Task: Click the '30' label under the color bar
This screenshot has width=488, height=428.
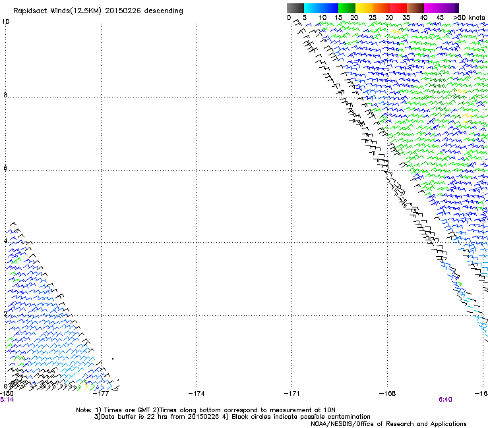Action: coord(389,18)
